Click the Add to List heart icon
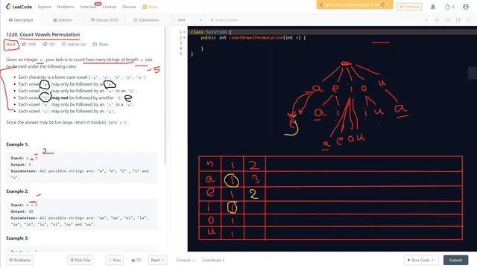 point(63,45)
